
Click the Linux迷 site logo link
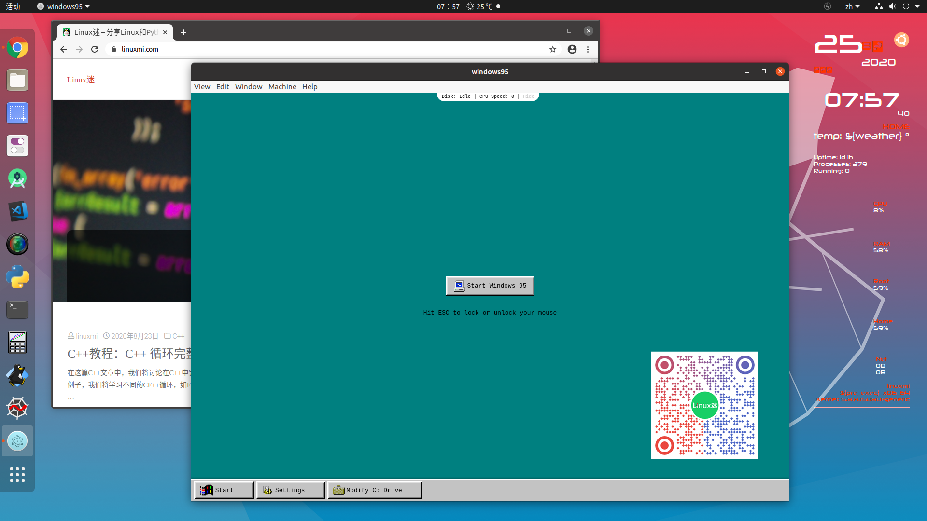(x=81, y=80)
